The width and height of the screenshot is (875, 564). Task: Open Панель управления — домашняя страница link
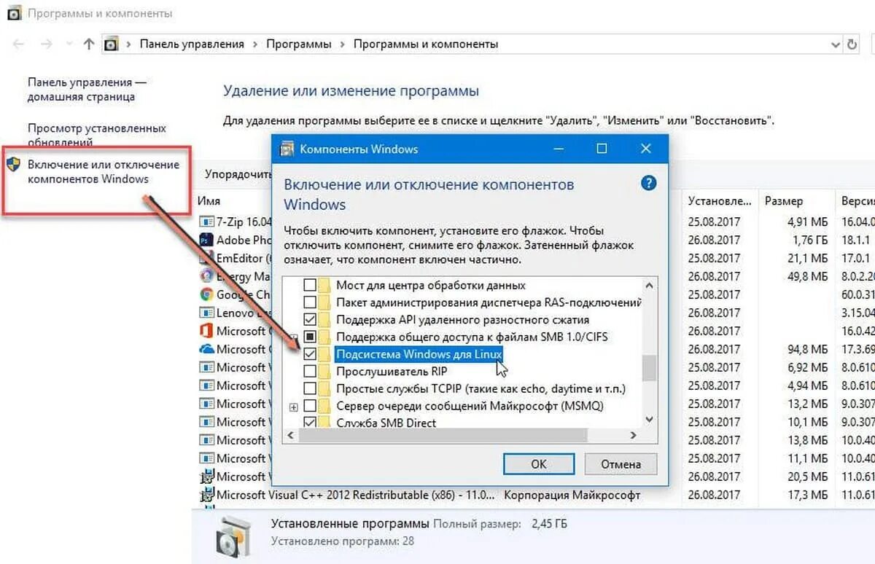87,90
